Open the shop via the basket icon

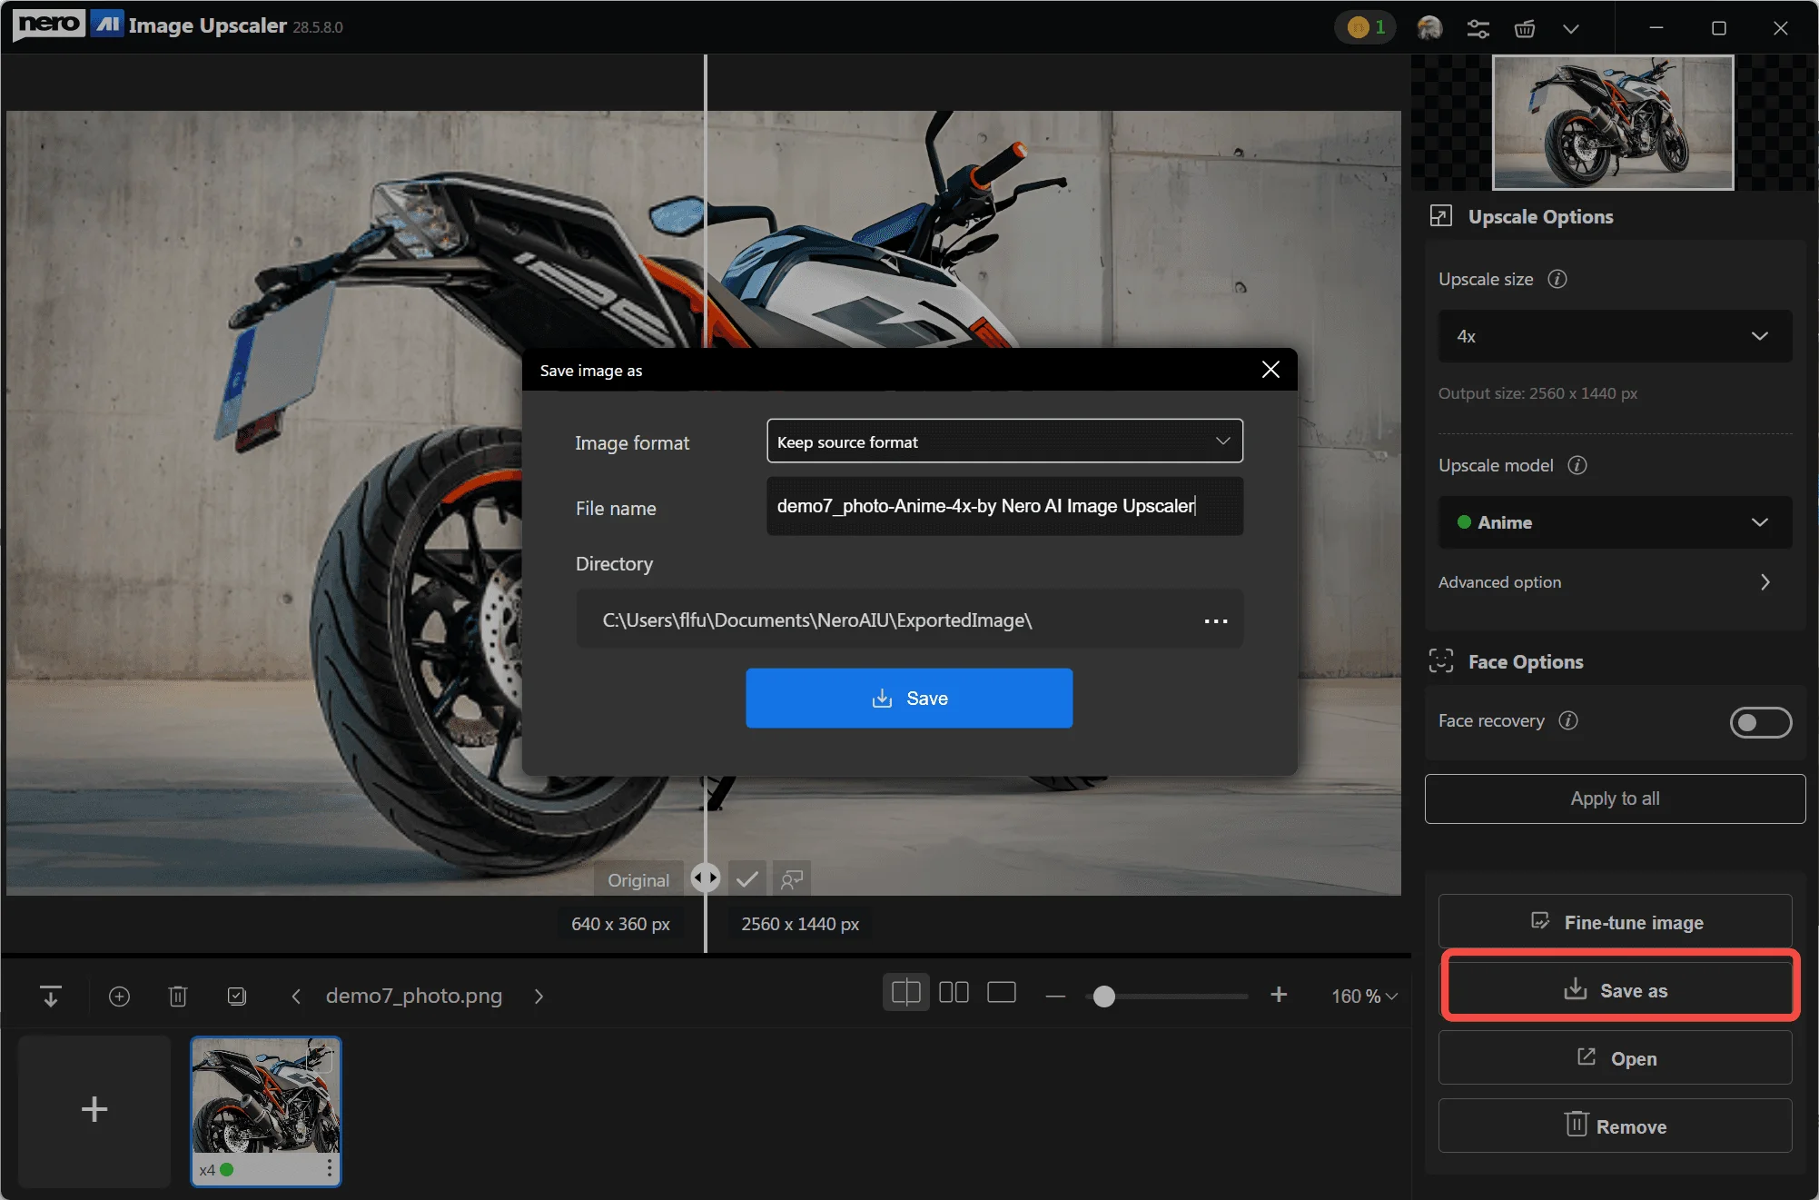click(x=1525, y=27)
